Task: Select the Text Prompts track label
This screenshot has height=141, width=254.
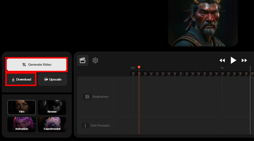Action: tap(100, 125)
